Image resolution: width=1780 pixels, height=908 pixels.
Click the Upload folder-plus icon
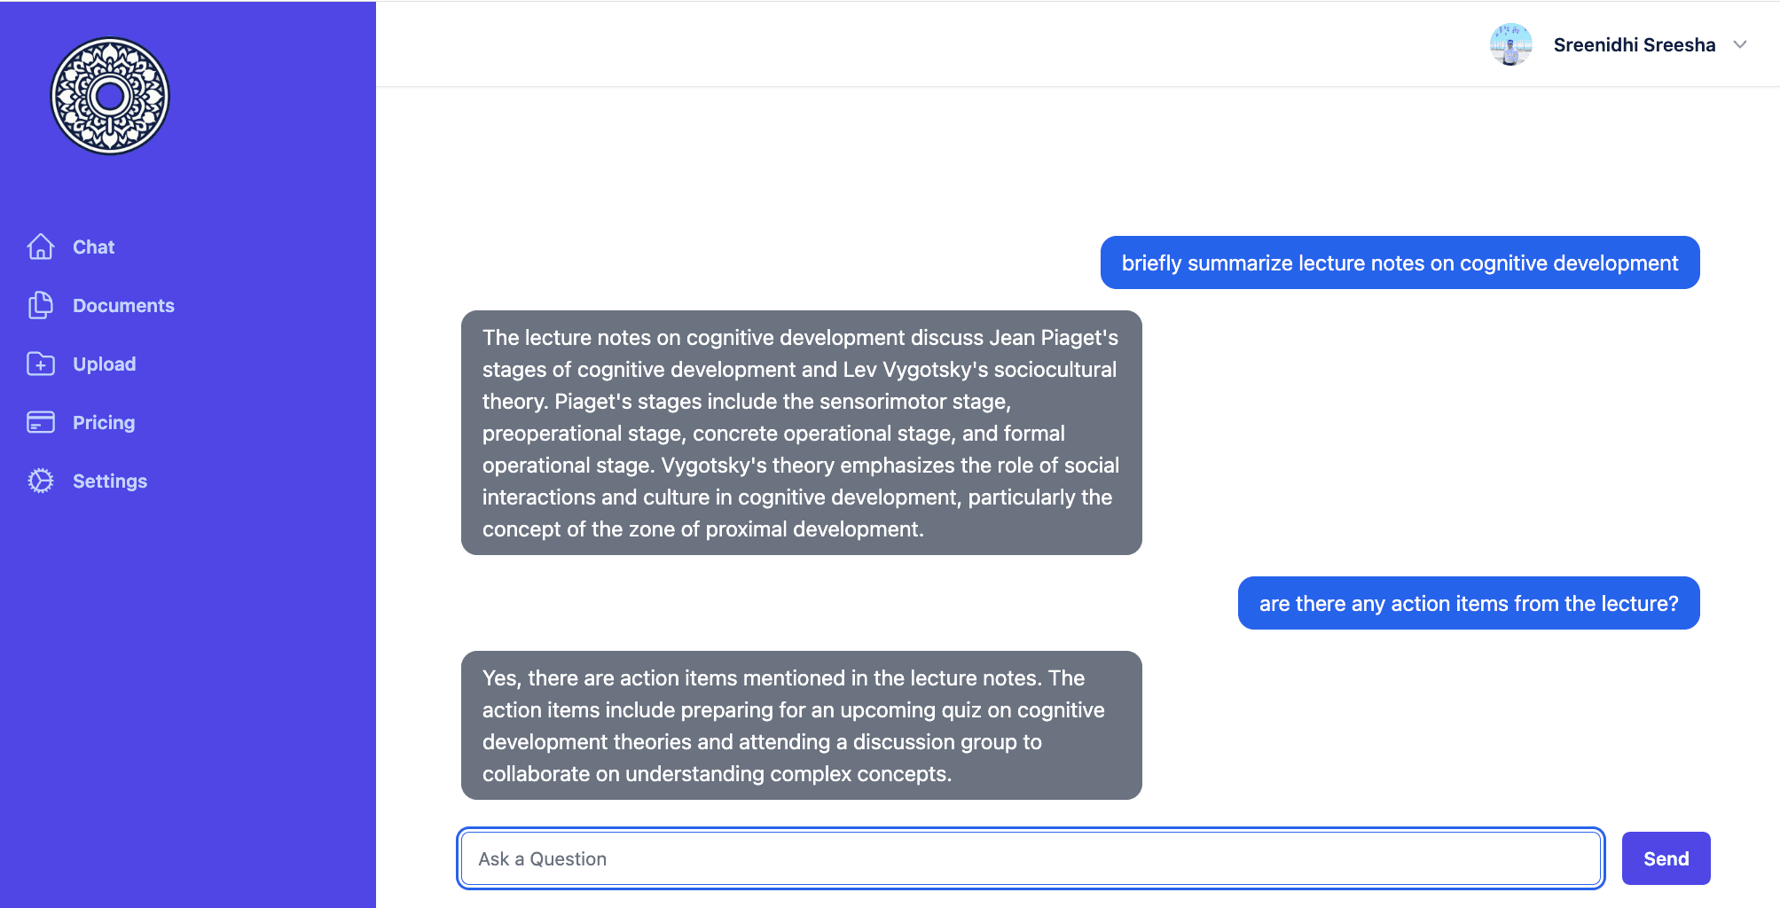point(41,364)
